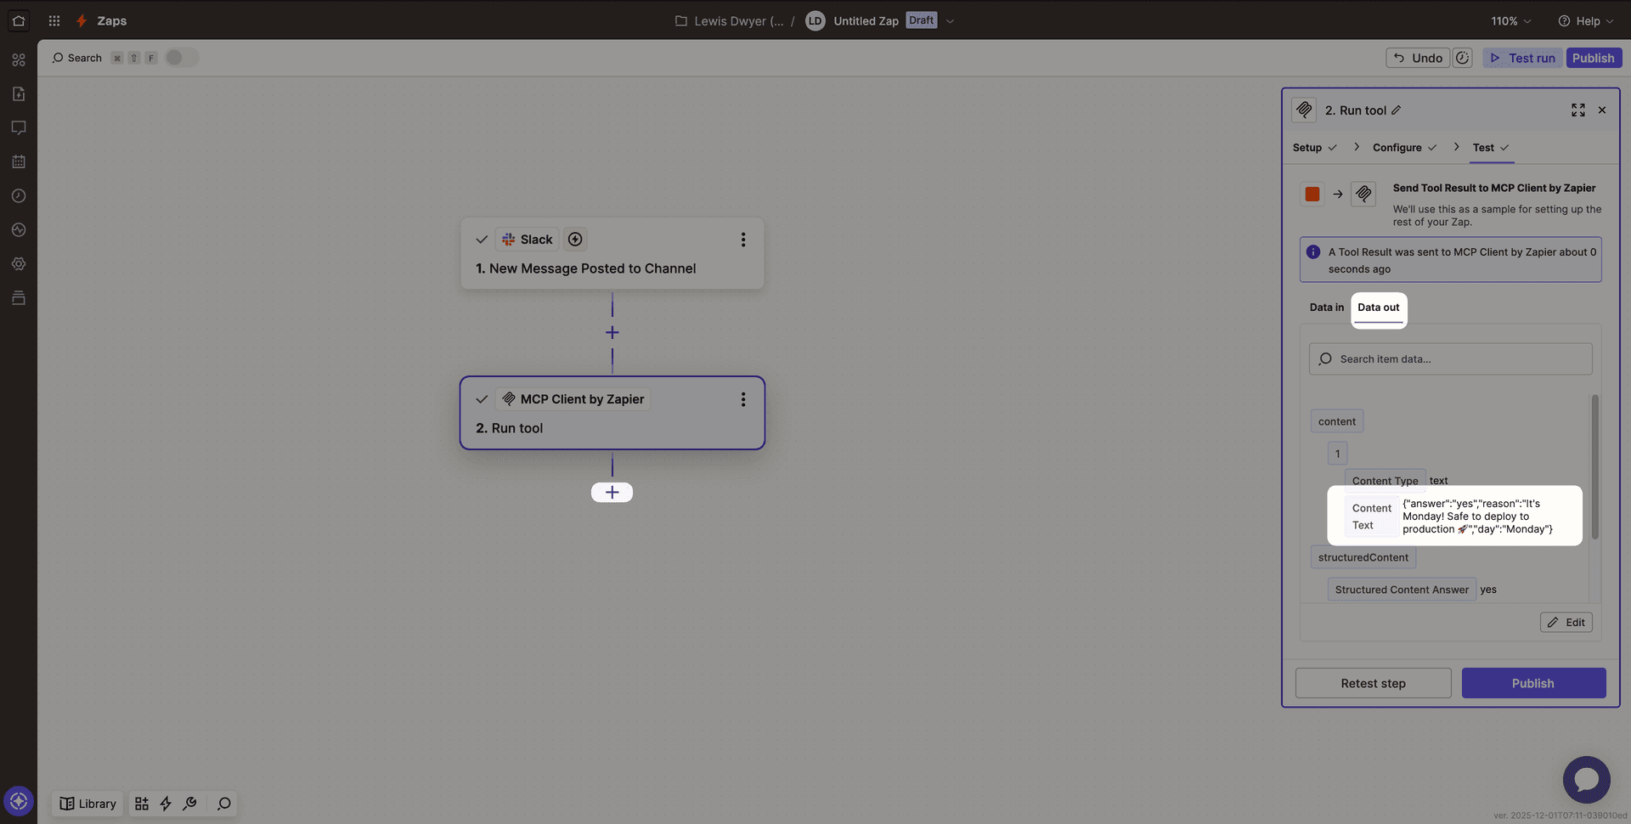This screenshot has width=1631, height=824.
Task: Expand the Help menu
Action: click(1585, 21)
